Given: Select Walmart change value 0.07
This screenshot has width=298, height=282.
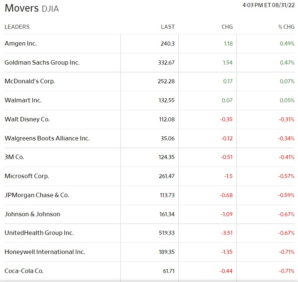Looking at the screenshot, I should point(227,100).
